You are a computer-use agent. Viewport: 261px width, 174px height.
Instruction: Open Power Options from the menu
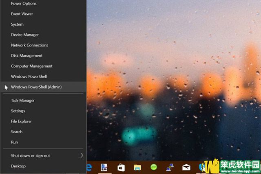coord(43,4)
